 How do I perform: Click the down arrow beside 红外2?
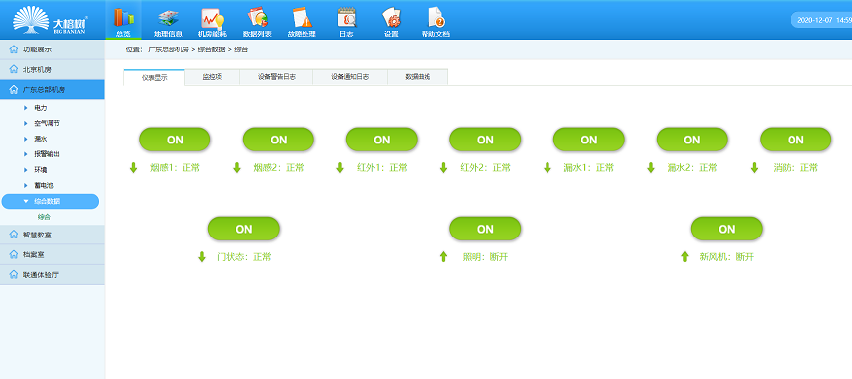pos(443,168)
